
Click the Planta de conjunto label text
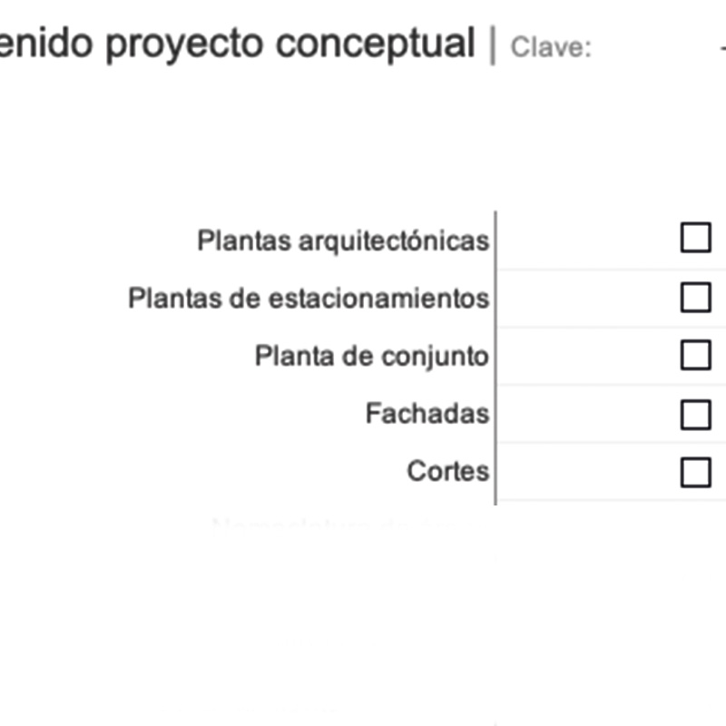(371, 356)
